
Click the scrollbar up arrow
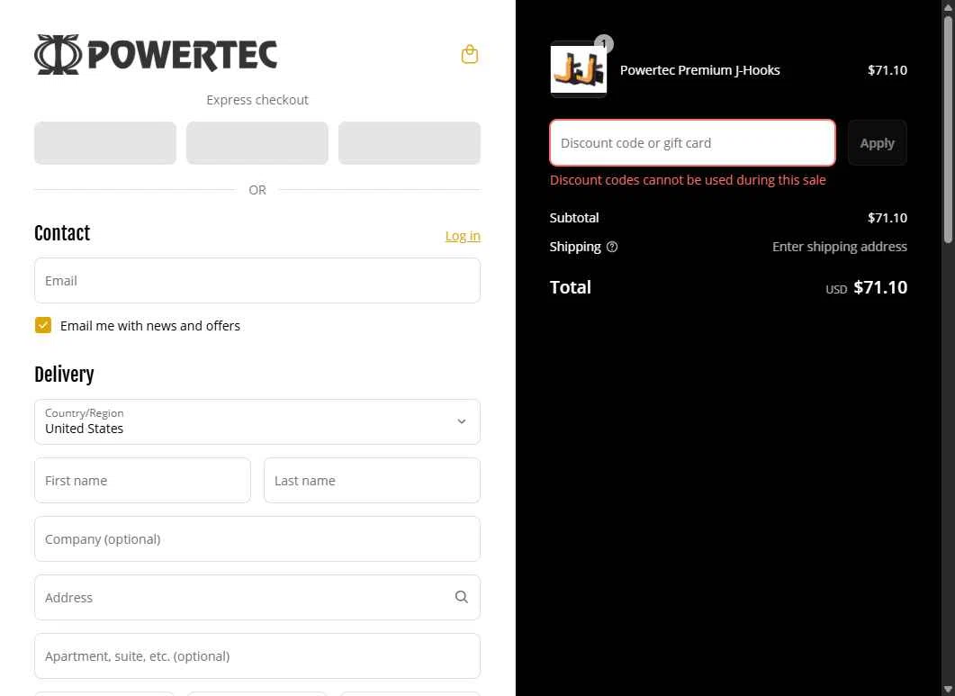948,6
